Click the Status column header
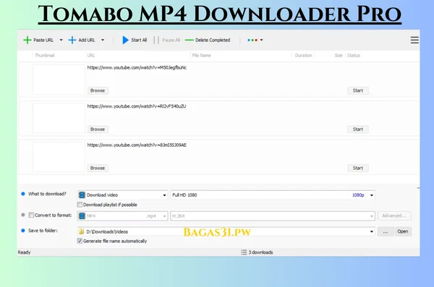This screenshot has width=434, height=287. 354,56
